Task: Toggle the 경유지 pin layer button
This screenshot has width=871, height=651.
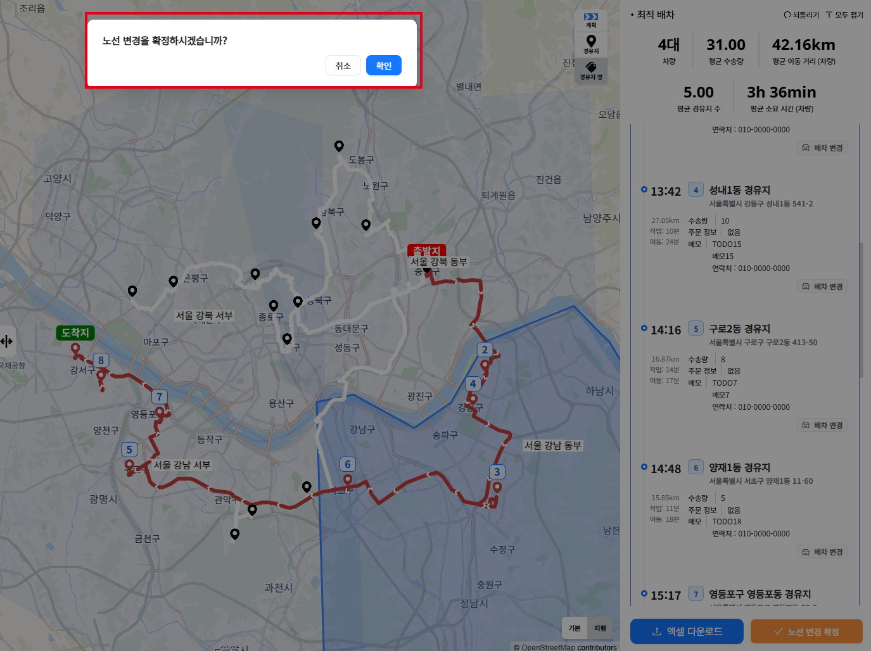Action: (591, 45)
